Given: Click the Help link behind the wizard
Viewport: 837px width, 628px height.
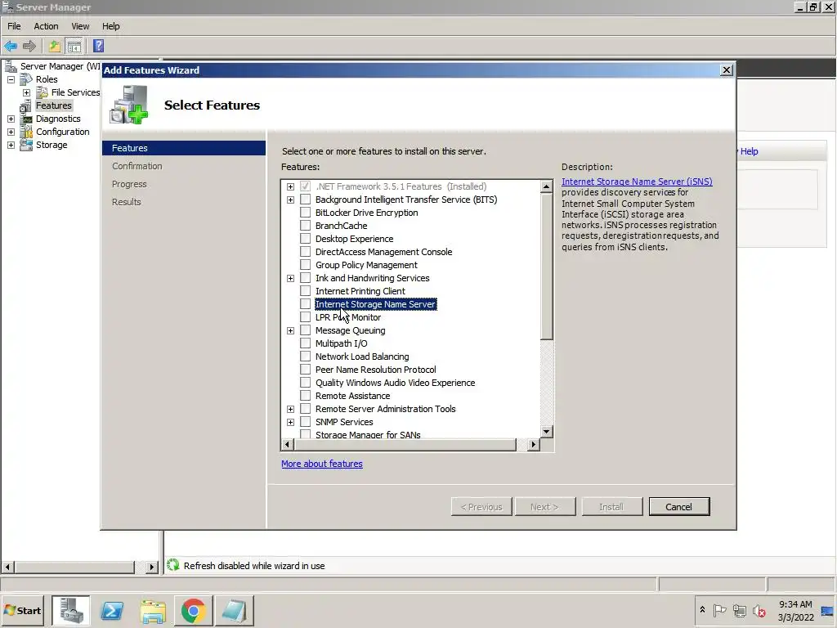Looking at the screenshot, I should point(749,151).
